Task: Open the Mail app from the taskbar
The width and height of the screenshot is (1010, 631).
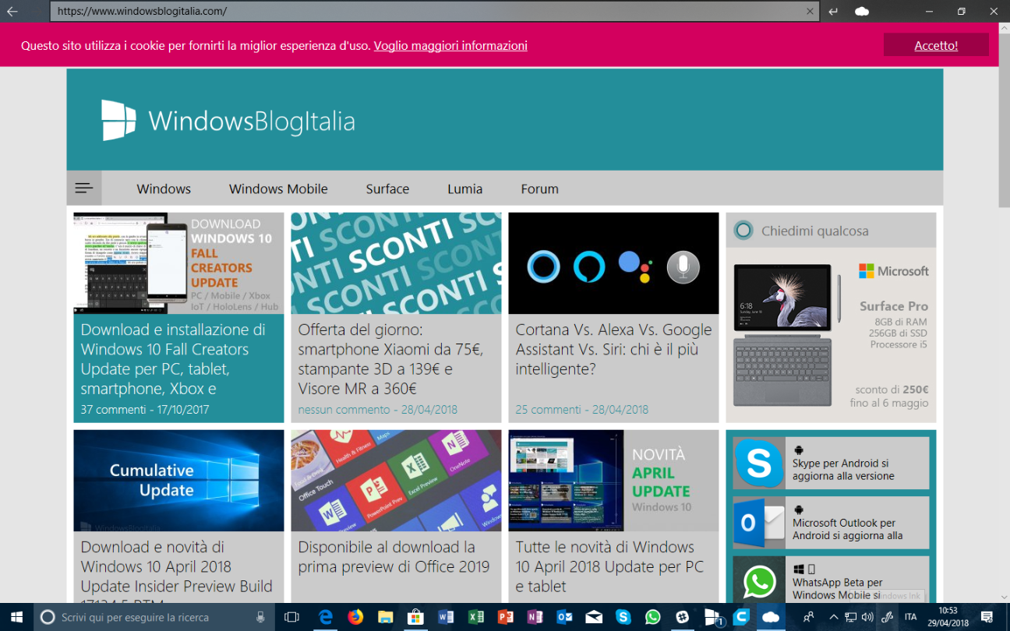Action: pyautogui.click(x=594, y=617)
